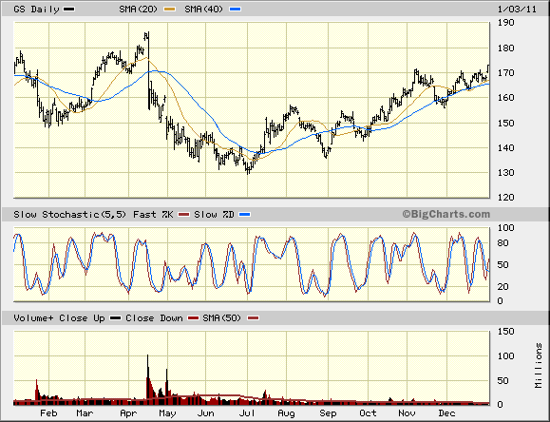Click the Jul month label
Screen dimensions: 550x422
pyautogui.click(x=247, y=413)
